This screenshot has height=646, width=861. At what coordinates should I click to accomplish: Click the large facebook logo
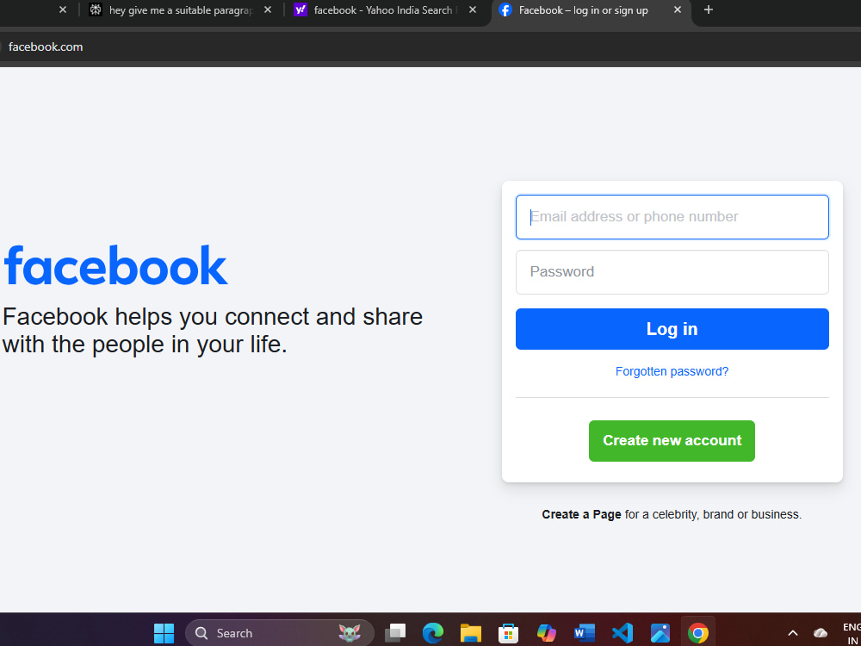(115, 266)
